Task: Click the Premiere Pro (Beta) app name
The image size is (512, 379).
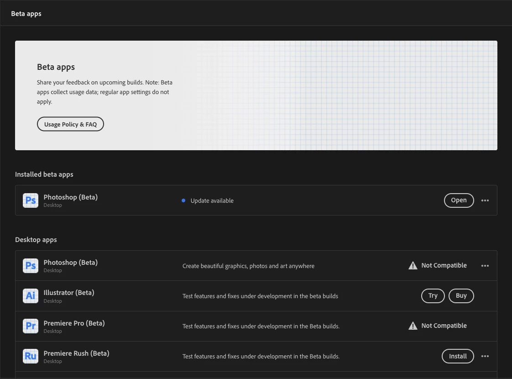Action: [x=74, y=323]
